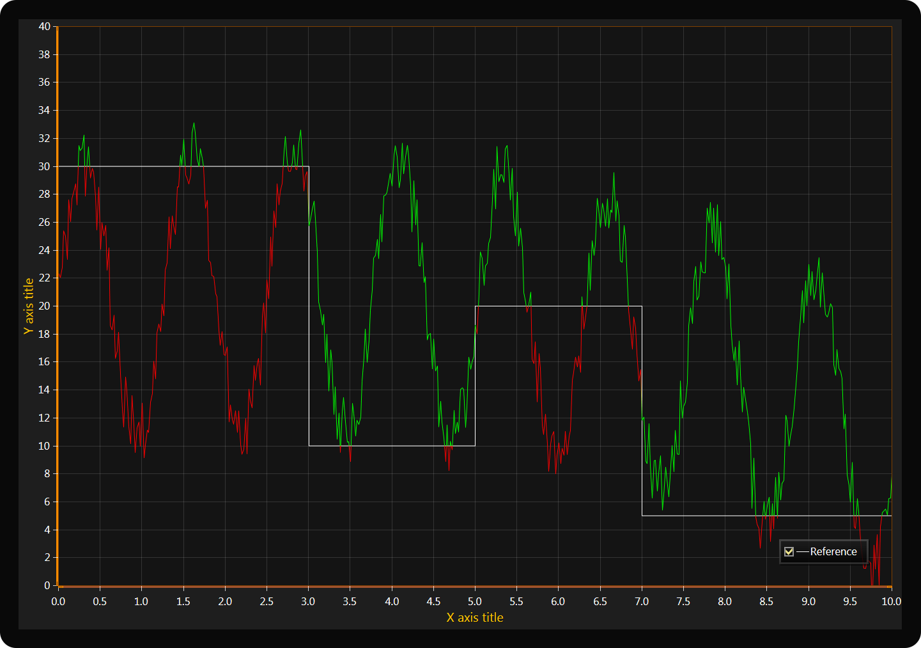Uncheck the Reference series checkbox in legend
Image resolution: width=921 pixels, height=648 pixels.
[x=789, y=551]
